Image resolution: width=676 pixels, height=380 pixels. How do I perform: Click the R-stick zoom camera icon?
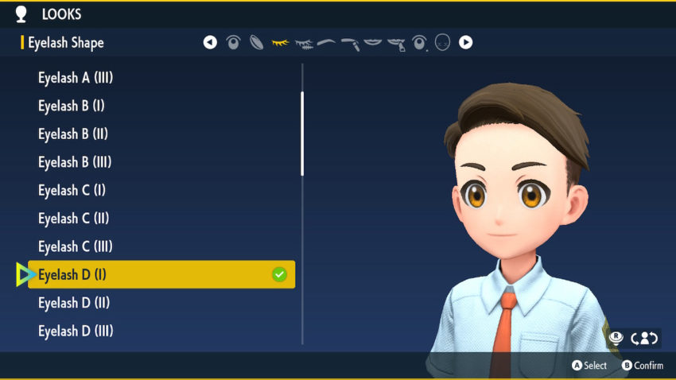pos(616,338)
